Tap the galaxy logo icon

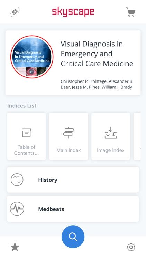tap(15, 11)
